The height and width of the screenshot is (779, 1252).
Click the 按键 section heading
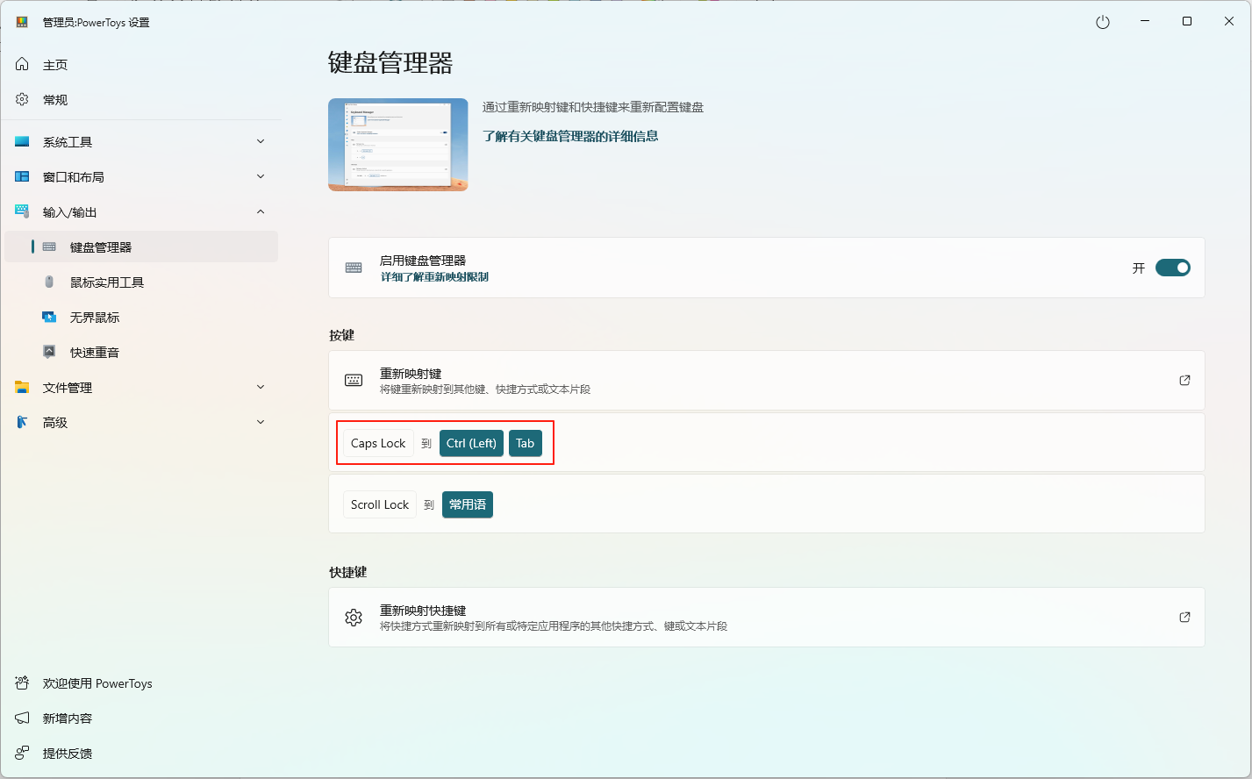(342, 335)
